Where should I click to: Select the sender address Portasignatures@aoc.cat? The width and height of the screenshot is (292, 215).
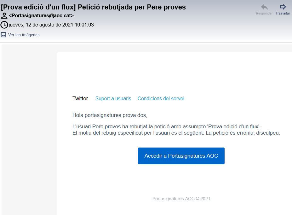tap(41, 16)
